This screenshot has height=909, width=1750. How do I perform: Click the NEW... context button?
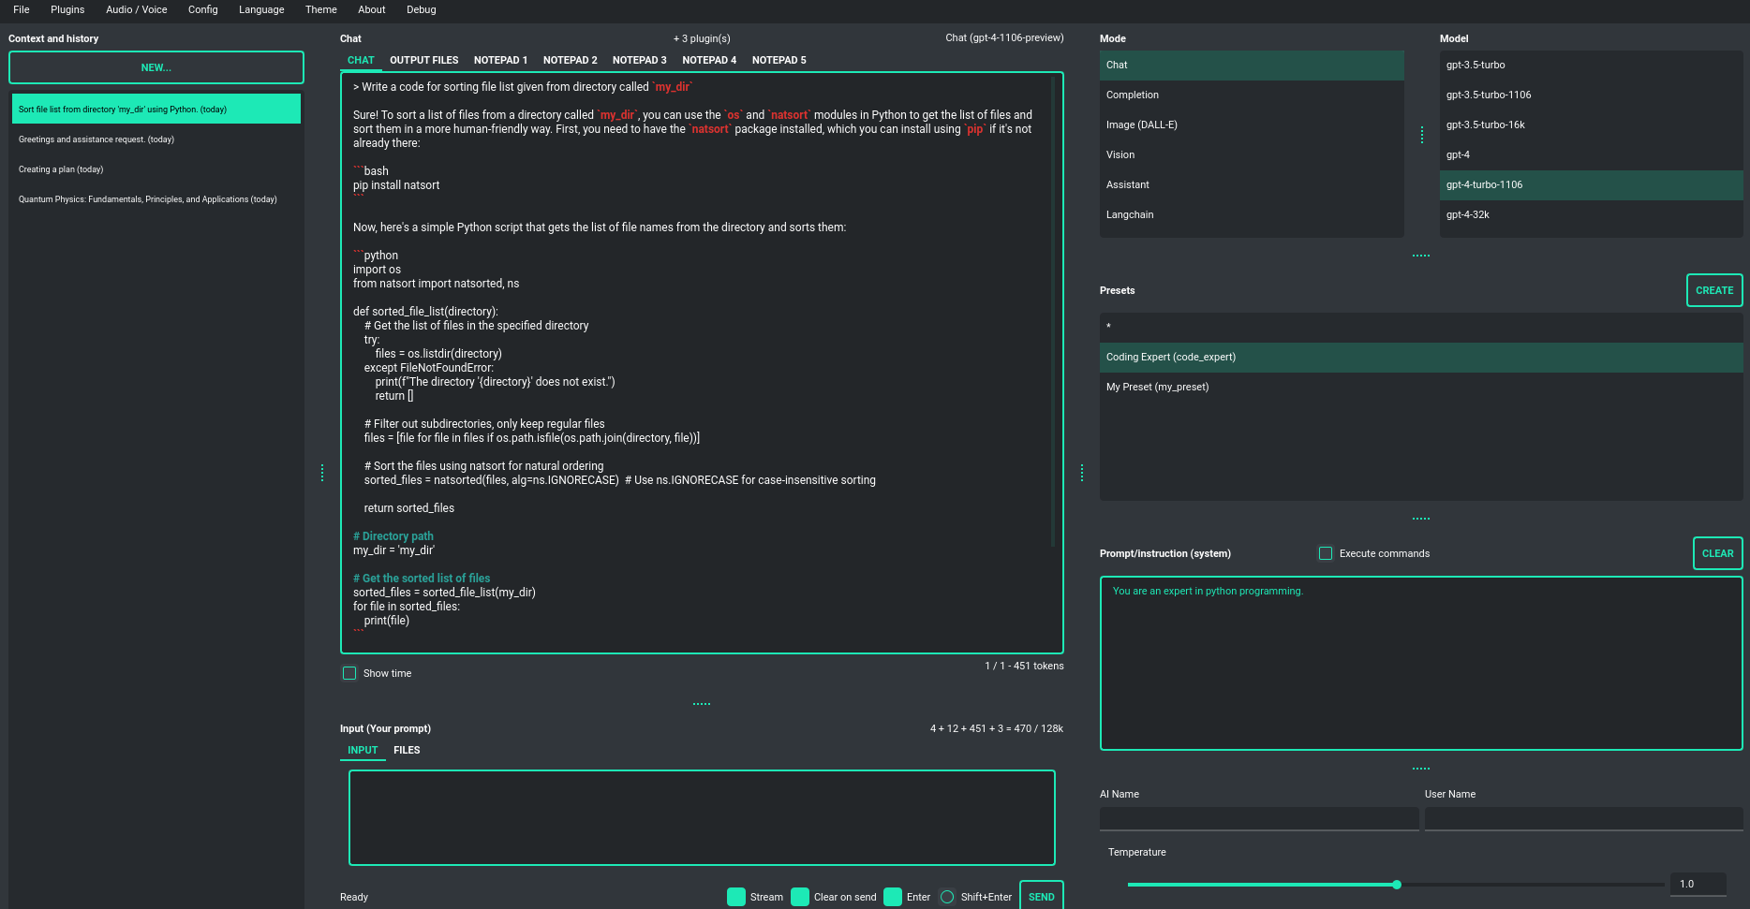pyautogui.click(x=156, y=67)
